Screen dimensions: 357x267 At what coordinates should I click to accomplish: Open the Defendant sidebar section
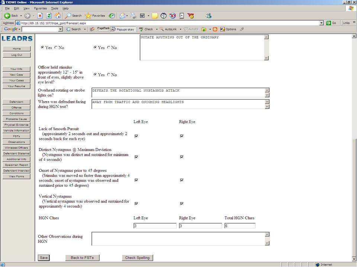pos(16,102)
